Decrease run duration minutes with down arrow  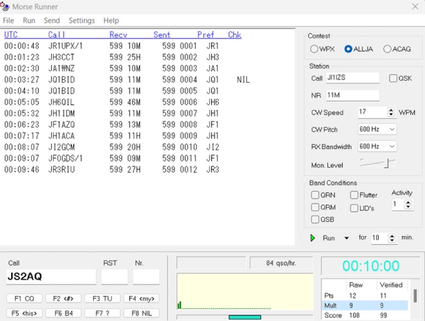coord(392,240)
